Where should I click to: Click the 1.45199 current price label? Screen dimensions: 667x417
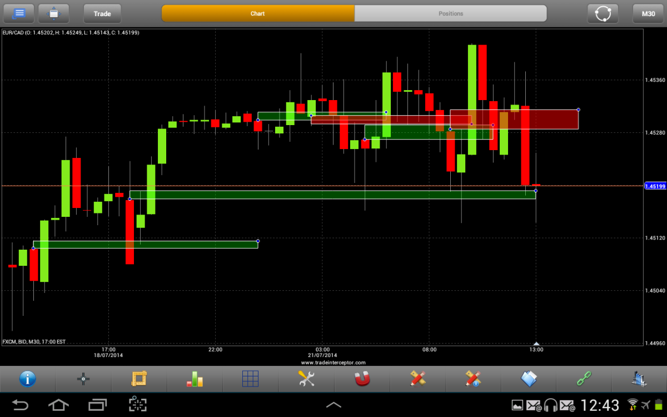coord(655,186)
